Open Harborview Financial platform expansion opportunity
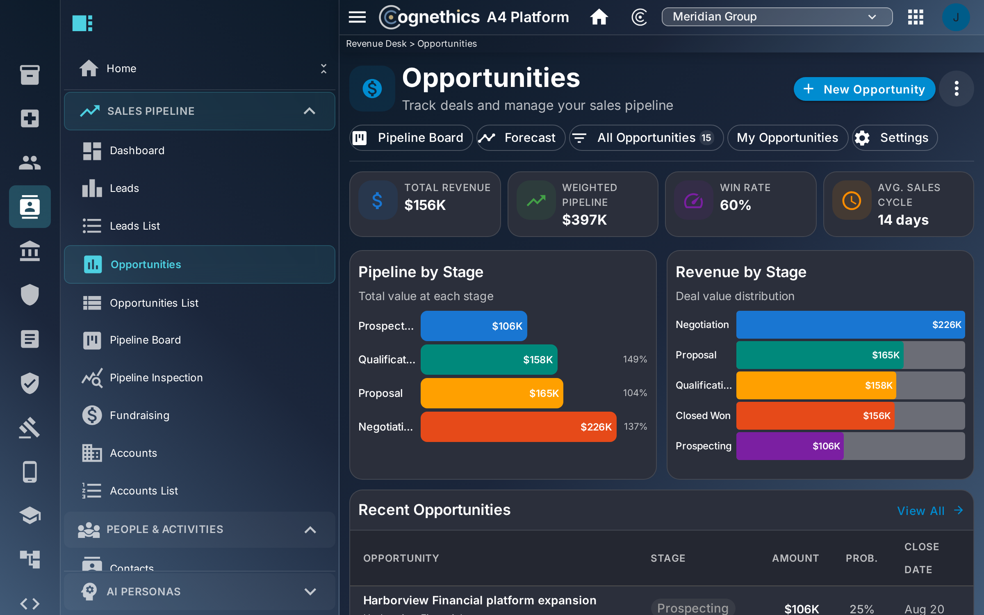Viewport: 984px width, 615px height. 480,600
